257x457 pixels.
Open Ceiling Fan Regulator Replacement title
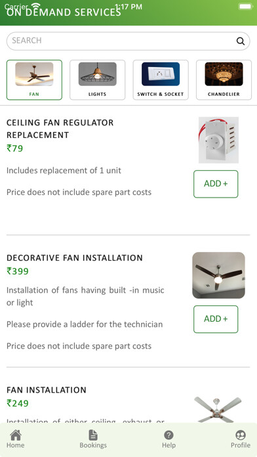(60, 129)
